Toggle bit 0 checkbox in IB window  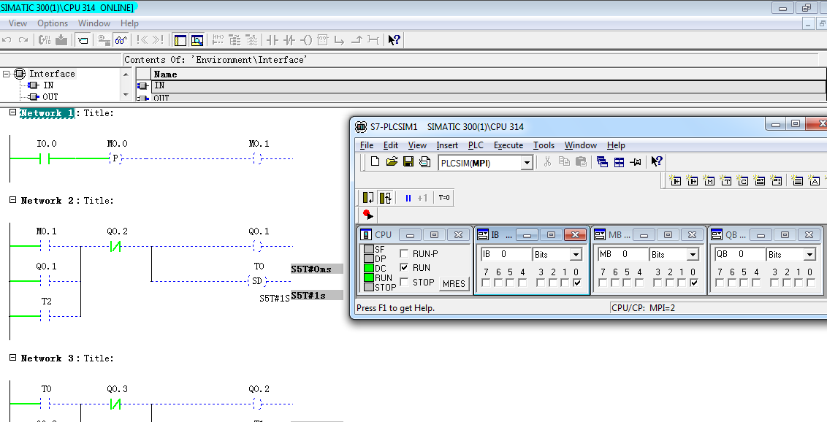click(577, 283)
